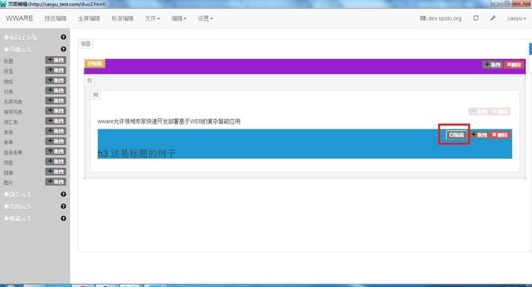
Task: Click the dev.spolo.org server entry in navbar
Action: 441,18
